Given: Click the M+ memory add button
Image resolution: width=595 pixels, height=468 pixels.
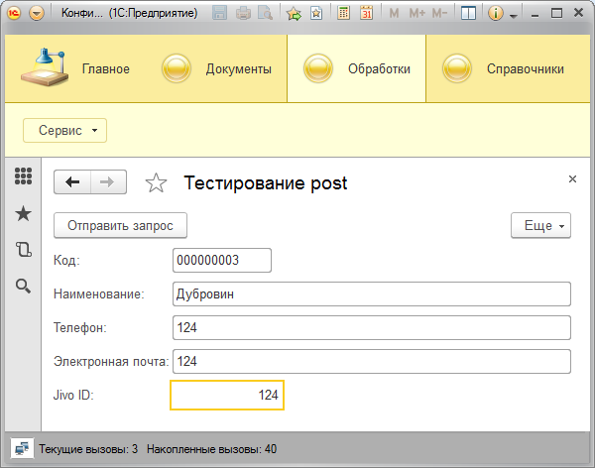Looking at the screenshot, I should 417,14.
